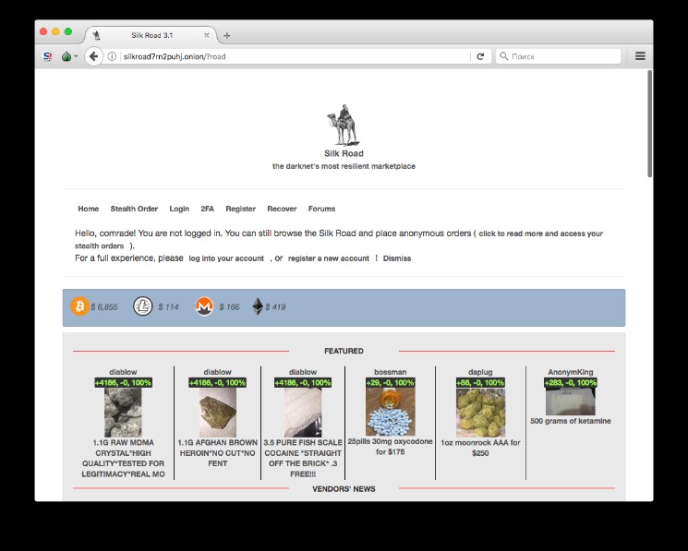Select Home in the site navigation
Viewport: 688px width, 551px height.
click(x=88, y=209)
